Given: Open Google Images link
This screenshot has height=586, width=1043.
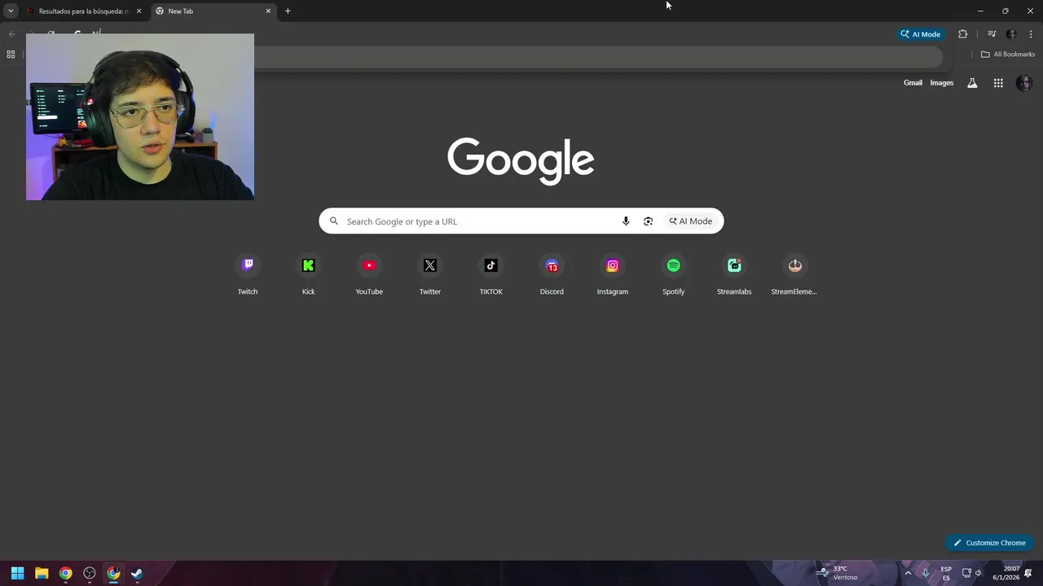Looking at the screenshot, I should [942, 83].
